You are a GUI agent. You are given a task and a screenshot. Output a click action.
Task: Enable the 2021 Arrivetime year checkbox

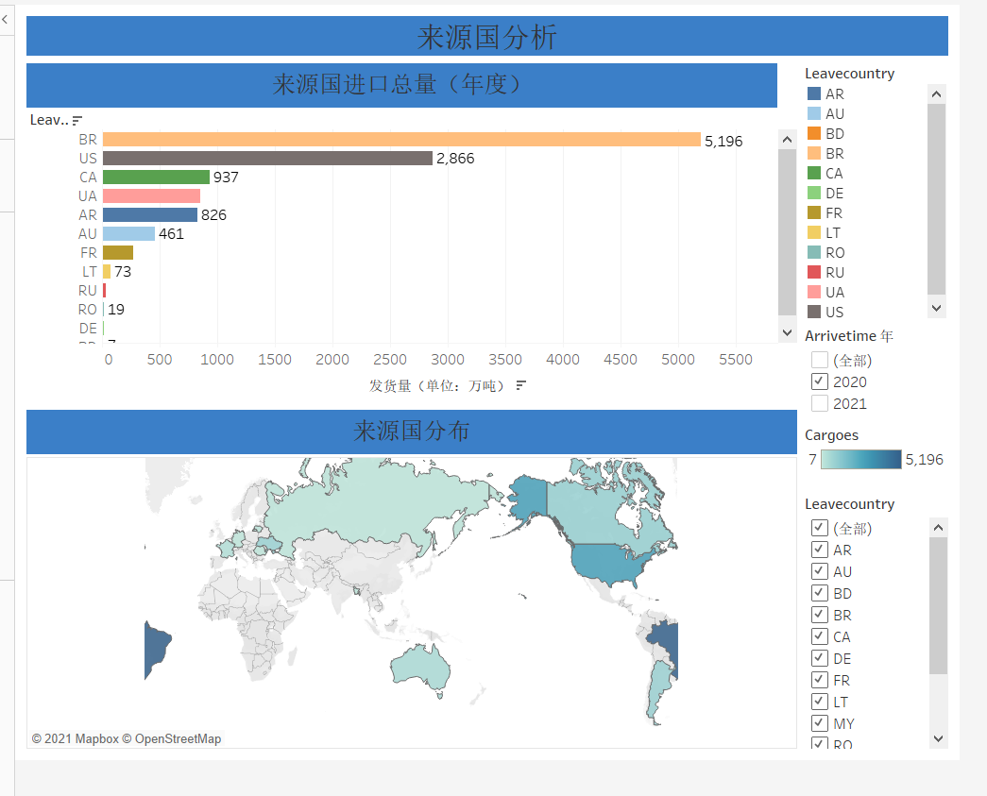820,403
